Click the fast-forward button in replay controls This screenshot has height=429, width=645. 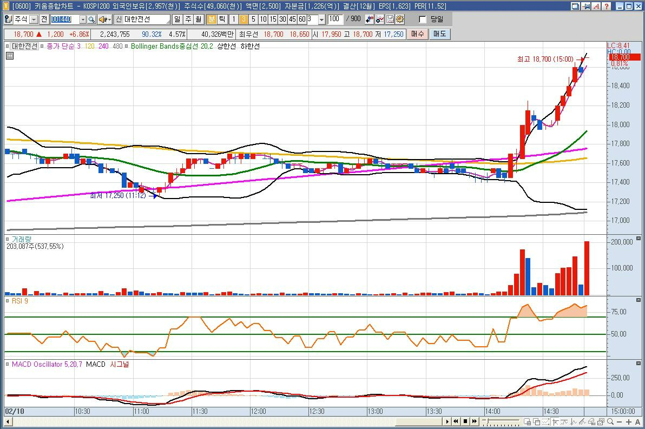tap(475, 421)
